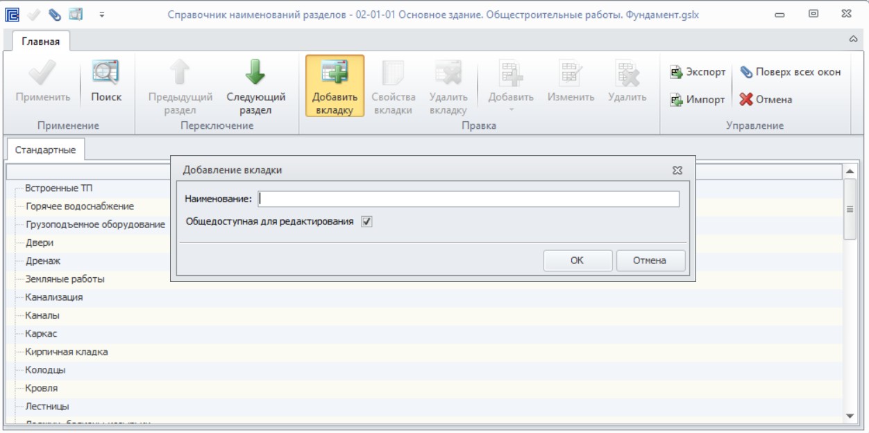Click Добавить вкладку ribbon icon
The height and width of the screenshot is (433, 869).
click(x=335, y=73)
